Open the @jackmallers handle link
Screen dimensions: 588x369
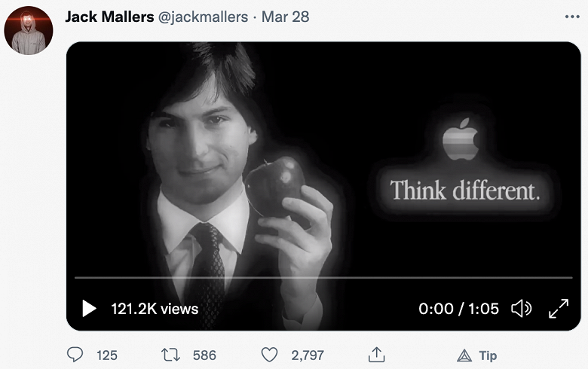click(202, 17)
